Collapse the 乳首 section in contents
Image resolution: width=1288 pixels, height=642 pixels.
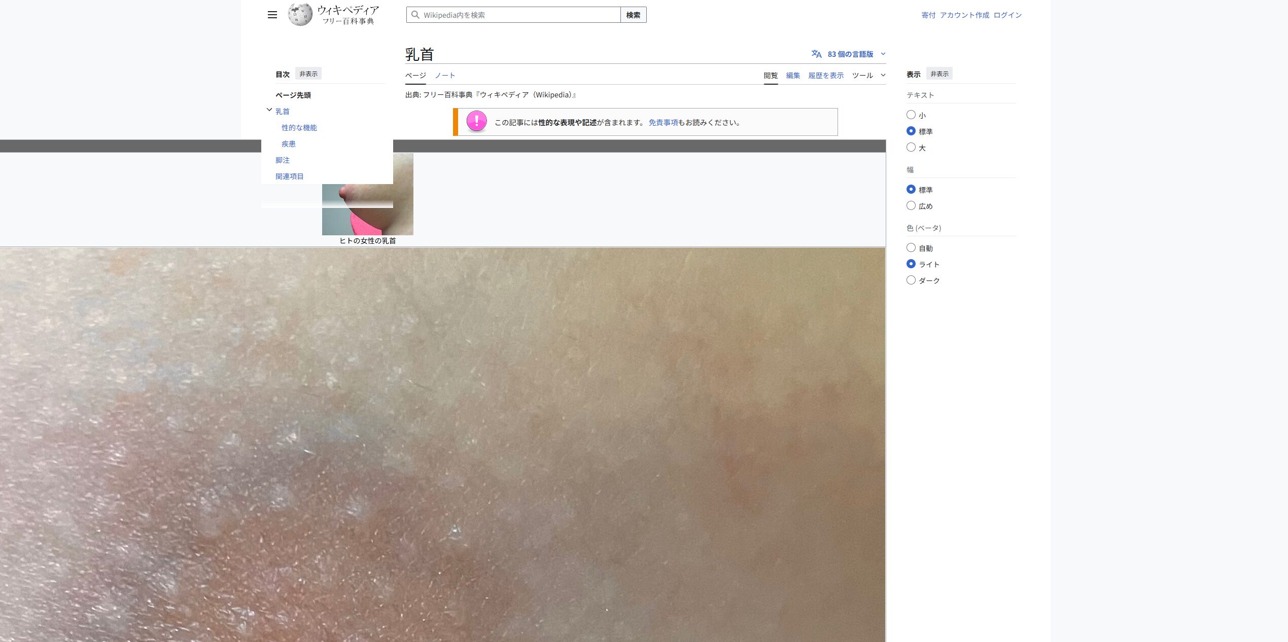[x=269, y=110]
